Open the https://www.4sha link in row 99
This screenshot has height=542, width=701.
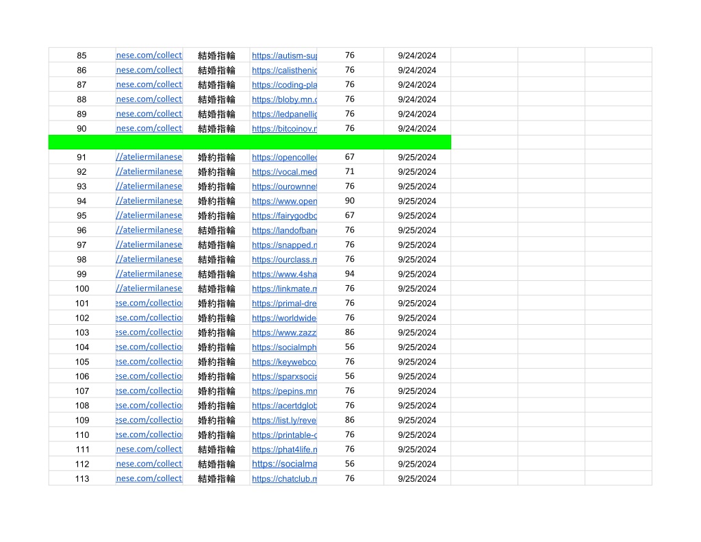pyautogui.click(x=284, y=274)
